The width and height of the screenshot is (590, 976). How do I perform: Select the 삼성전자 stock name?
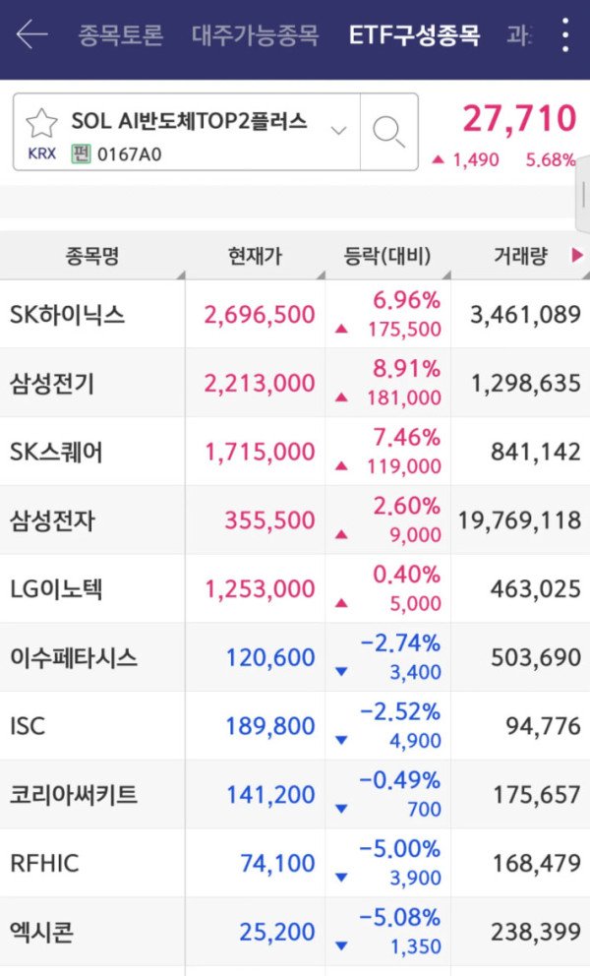[52, 520]
